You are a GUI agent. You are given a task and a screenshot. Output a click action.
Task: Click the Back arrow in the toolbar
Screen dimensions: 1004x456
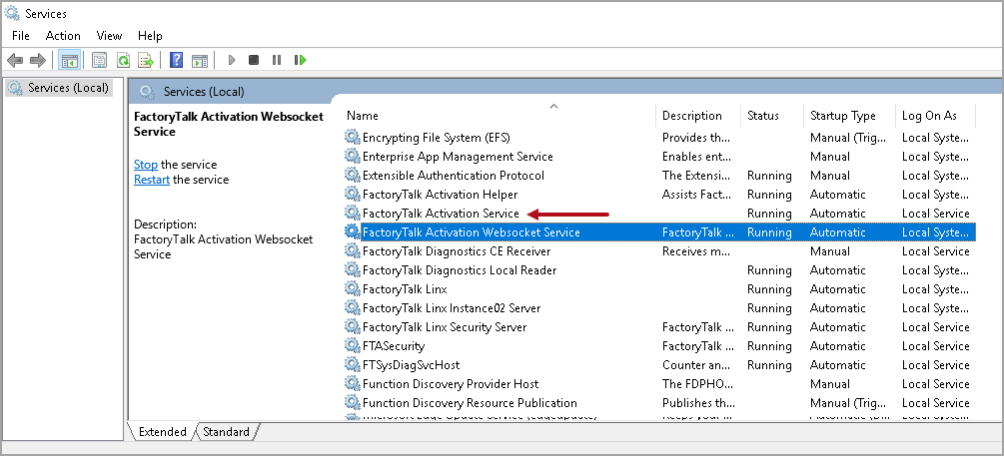coord(15,60)
